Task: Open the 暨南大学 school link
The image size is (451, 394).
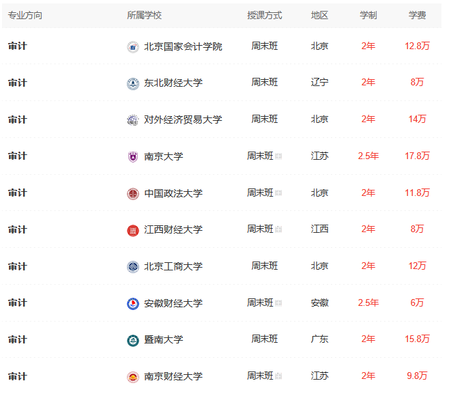Action: coord(163,340)
